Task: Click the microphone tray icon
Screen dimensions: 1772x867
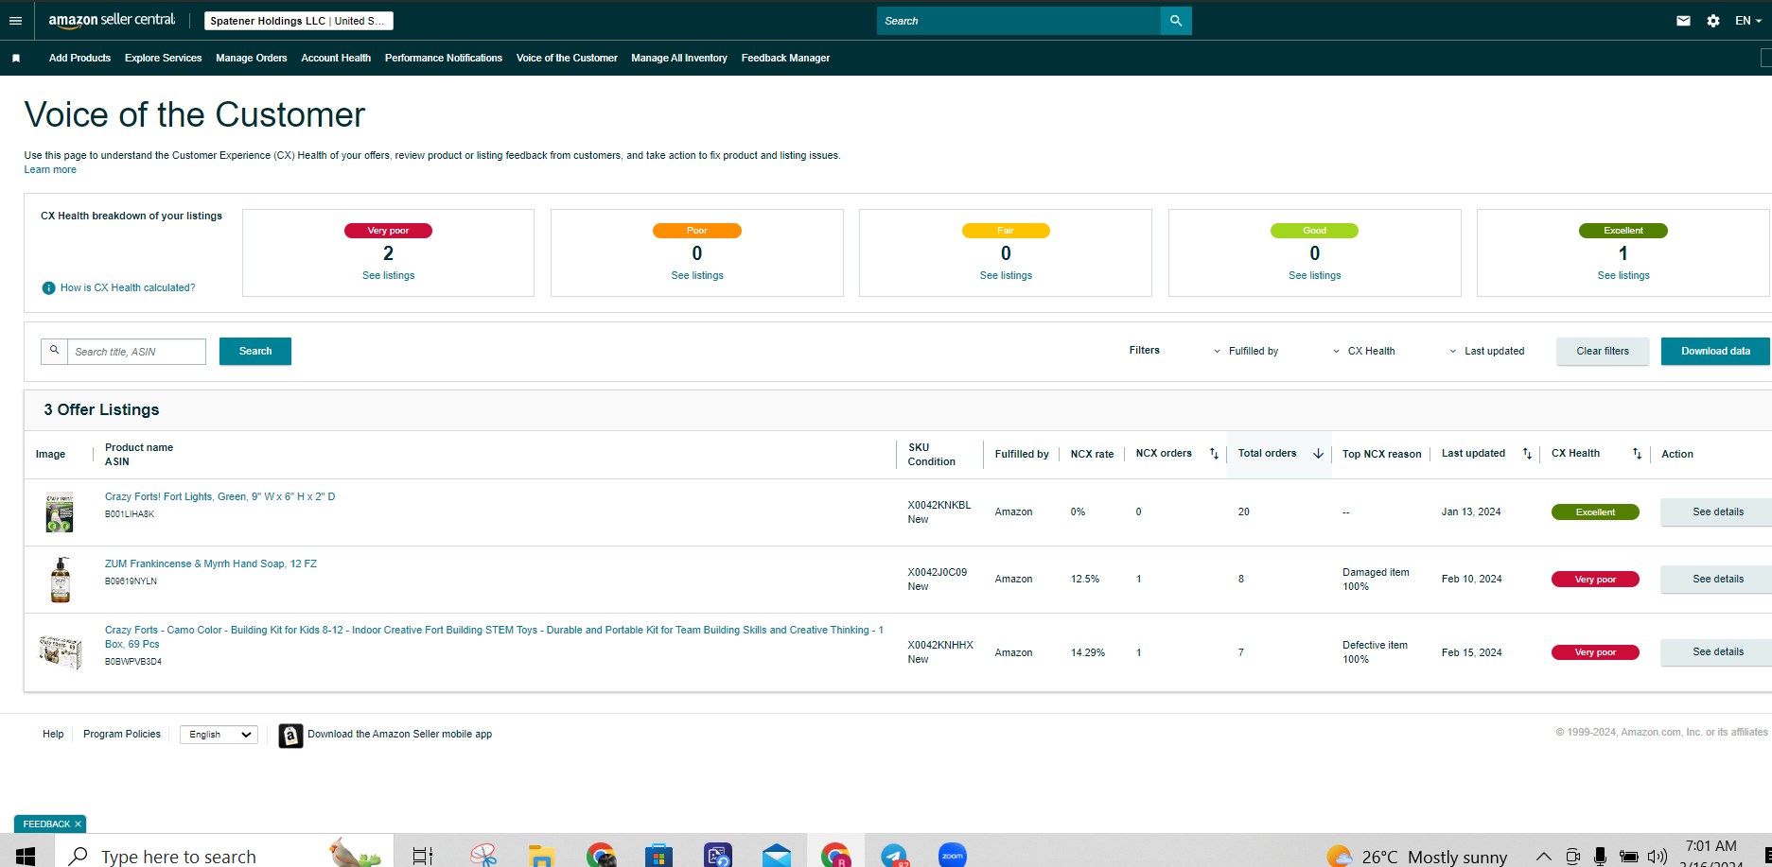Action: (x=1600, y=857)
